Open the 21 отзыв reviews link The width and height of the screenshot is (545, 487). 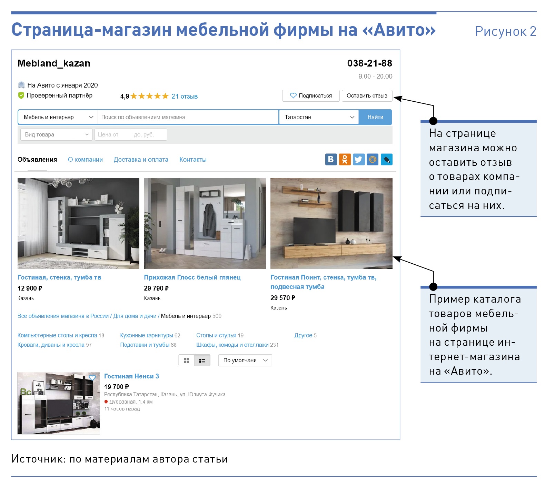[184, 97]
